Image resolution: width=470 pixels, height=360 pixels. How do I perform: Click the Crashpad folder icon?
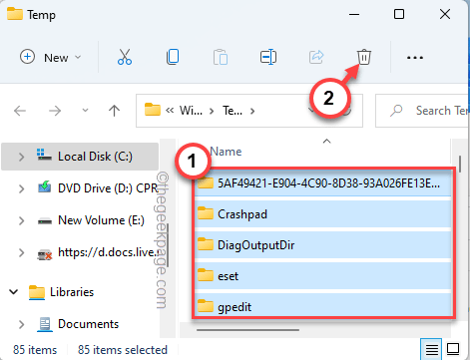point(206,213)
